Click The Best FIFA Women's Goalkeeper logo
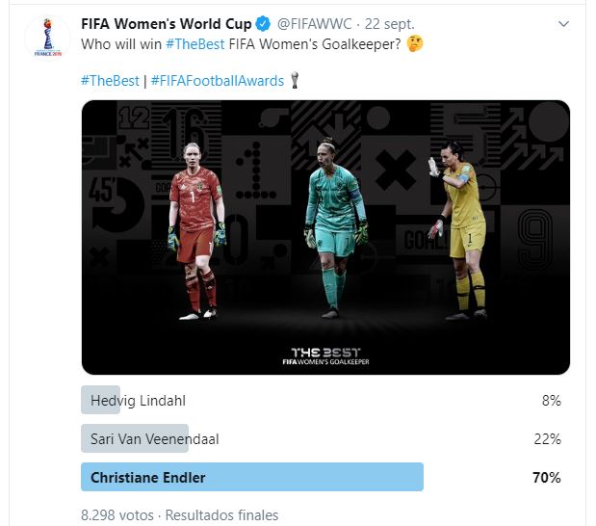596x526 pixels. click(325, 356)
